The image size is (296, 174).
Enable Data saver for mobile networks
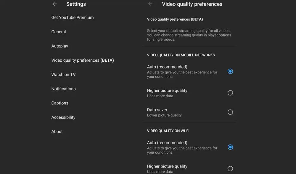pyautogui.click(x=230, y=112)
